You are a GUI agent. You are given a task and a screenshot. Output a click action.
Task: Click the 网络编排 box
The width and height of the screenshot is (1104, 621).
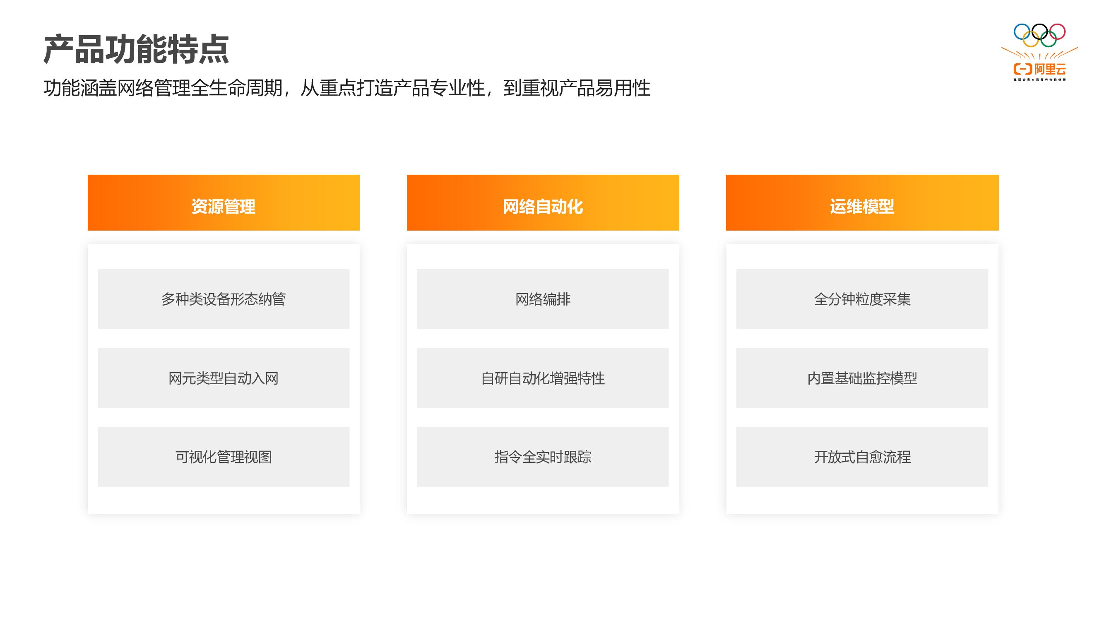coord(543,299)
